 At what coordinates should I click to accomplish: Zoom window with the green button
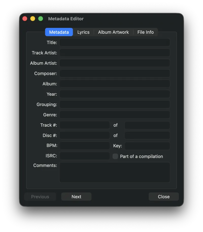pyautogui.click(x=41, y=19)
